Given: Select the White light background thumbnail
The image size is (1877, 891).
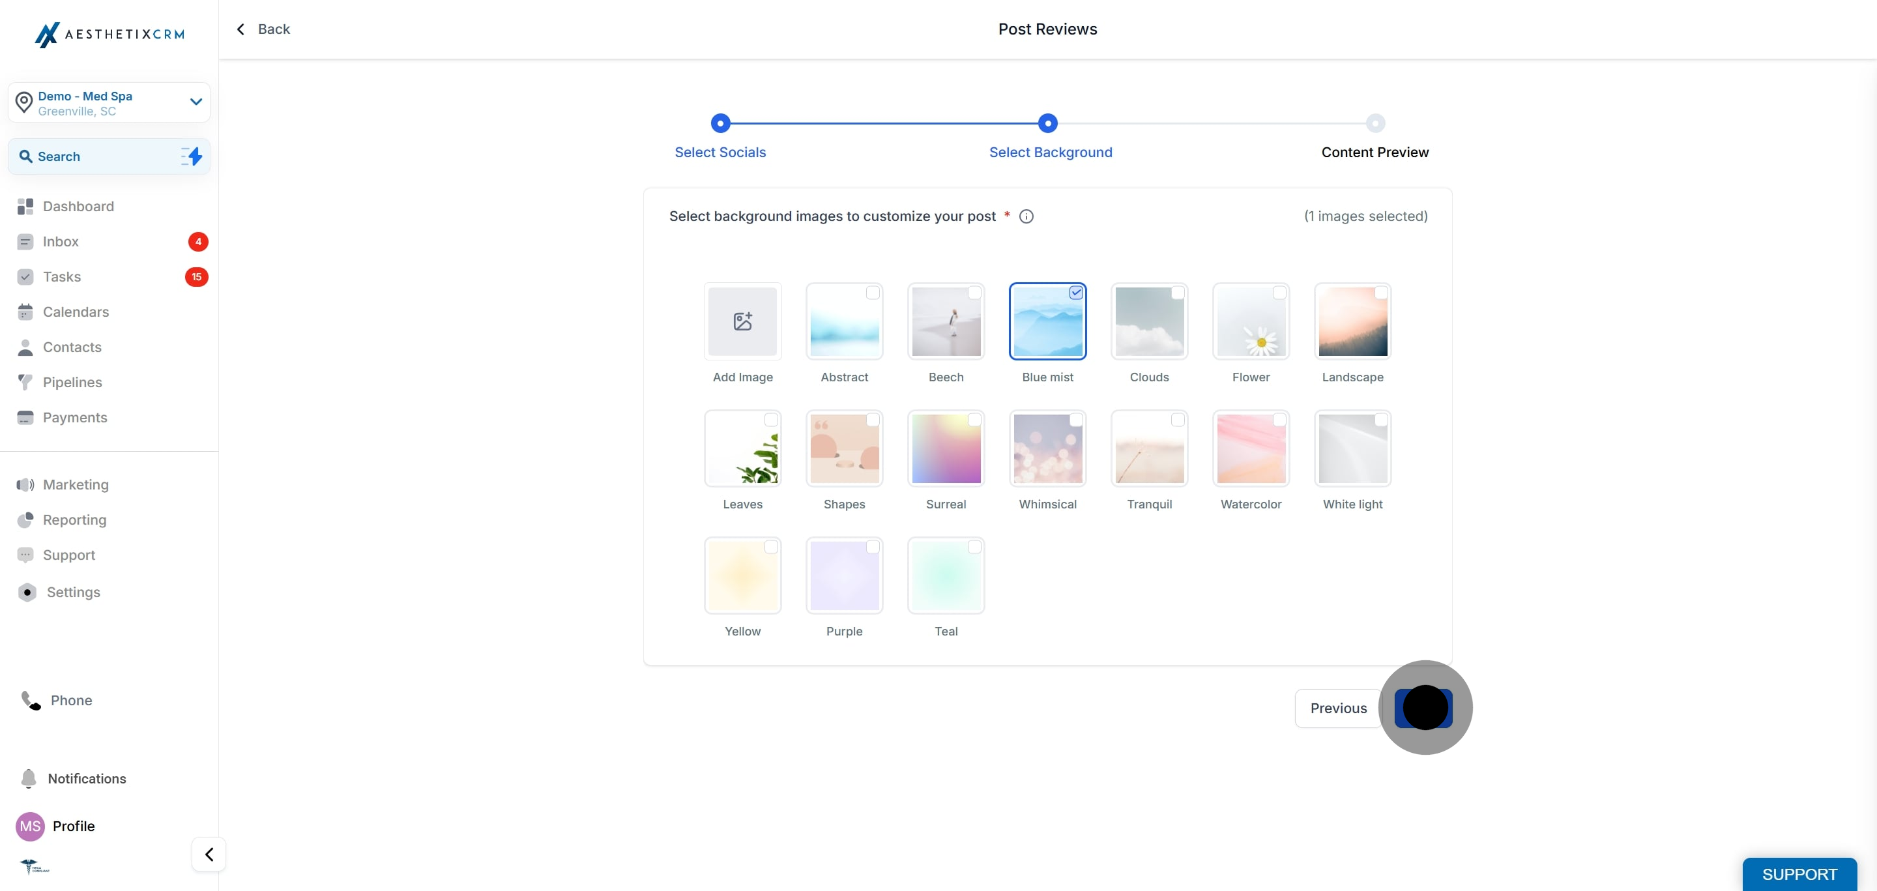Looking at the screenshot, I should point(1352,449).
